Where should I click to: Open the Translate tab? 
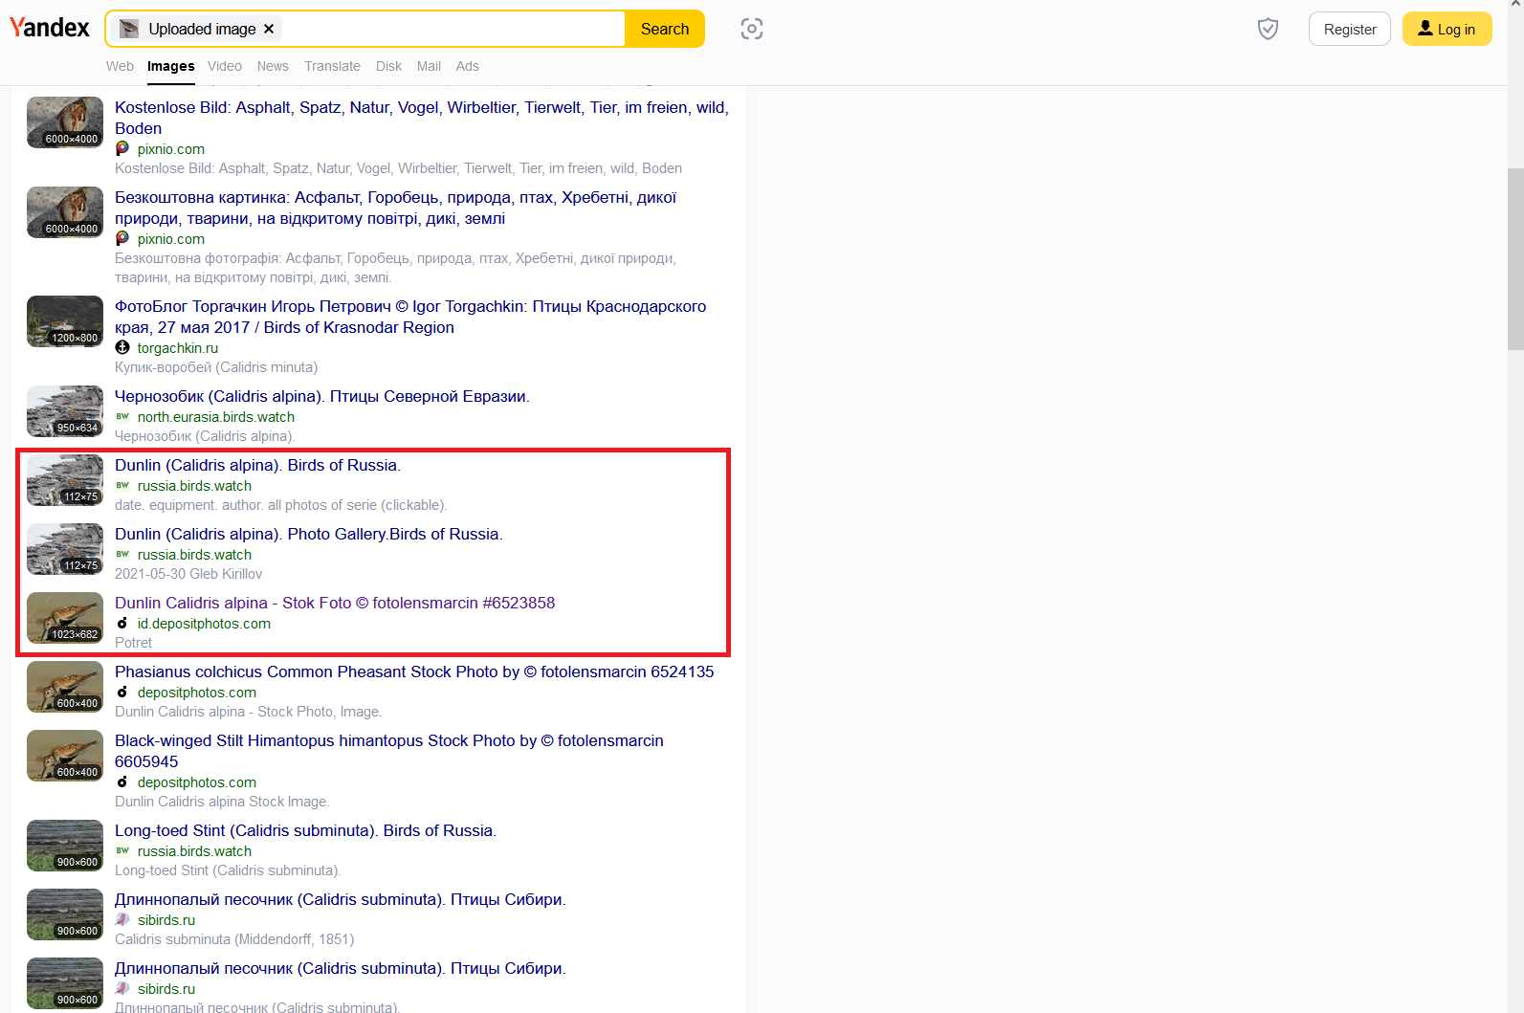click(x=332, y=66)
